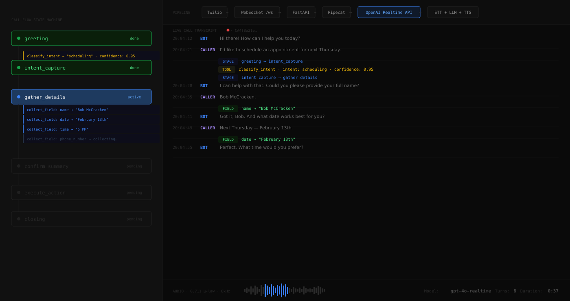Click the Duration value 0:37
The height and width of the screenshot is (301, 570).
(x=553, y=291)
